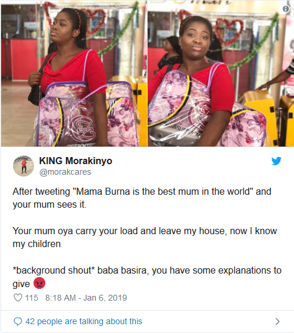The height and width of the screenshot is (333, 294).
Task: Click the speech bubble reply icon
Action: tap(18, 321)
